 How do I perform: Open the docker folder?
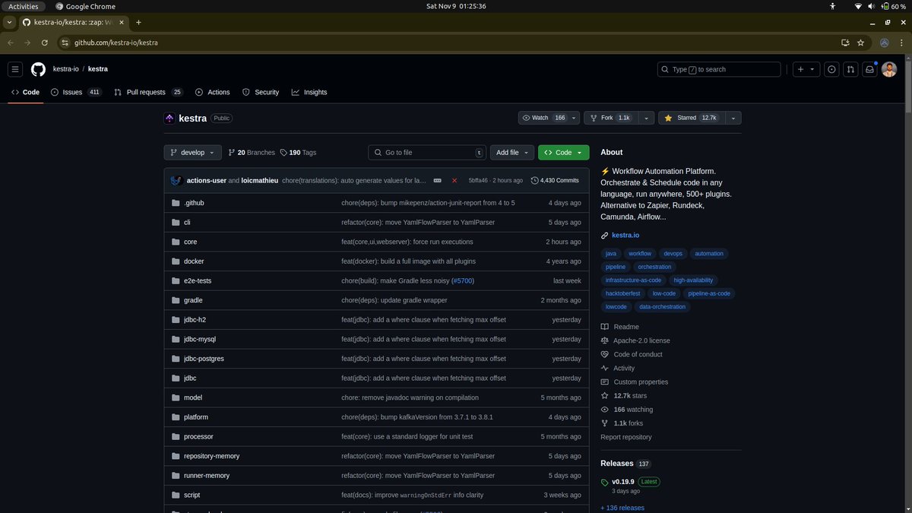click(x=194, y=261)
